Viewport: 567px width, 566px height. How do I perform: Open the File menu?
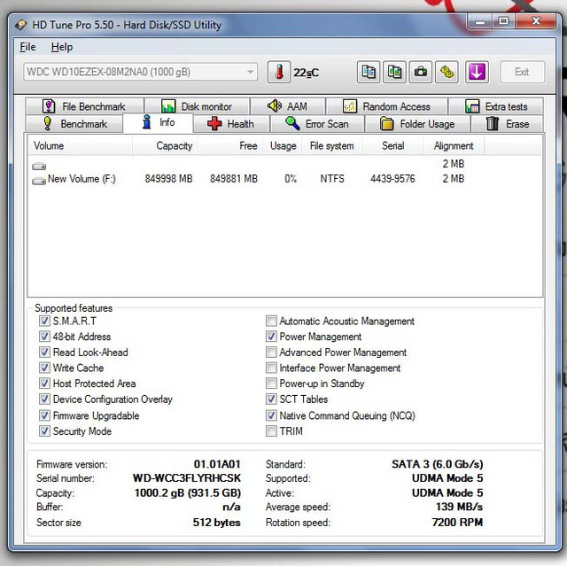point(27,47)
